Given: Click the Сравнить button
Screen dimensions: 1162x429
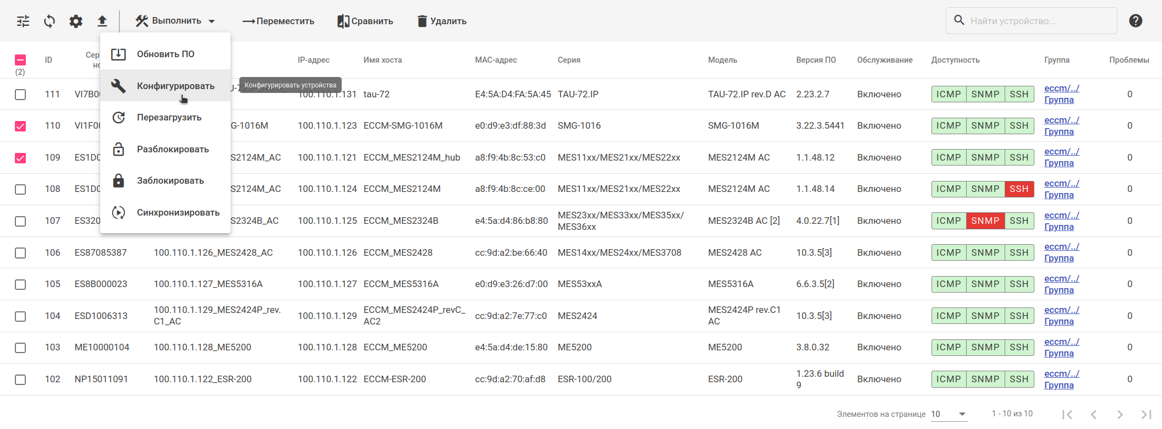Looking at the screenshot, I should (365, 21).
